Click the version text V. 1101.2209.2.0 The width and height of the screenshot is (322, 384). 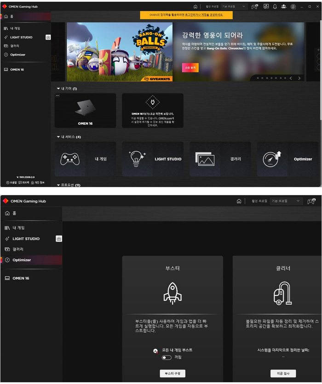click(25, 177)
